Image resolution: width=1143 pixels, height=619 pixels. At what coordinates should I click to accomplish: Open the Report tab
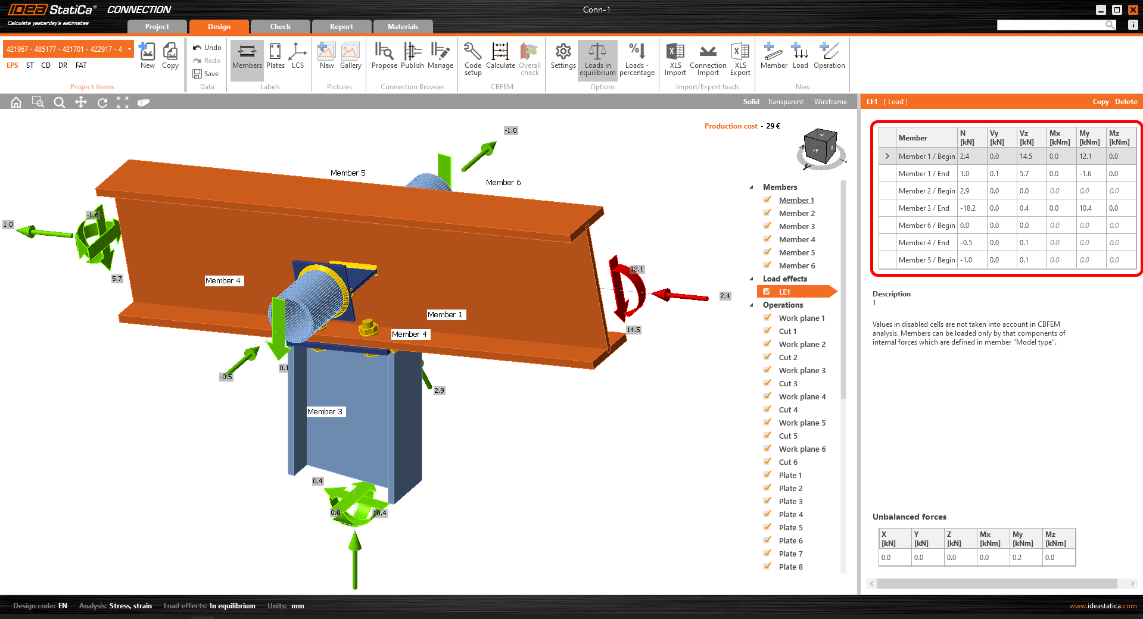click(x=341, y=26)
